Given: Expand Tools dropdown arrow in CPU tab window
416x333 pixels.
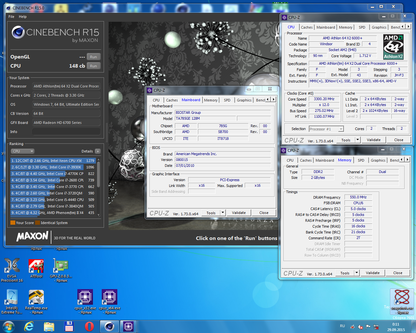Looking at the screenshot, I should (x=357, y=140).
